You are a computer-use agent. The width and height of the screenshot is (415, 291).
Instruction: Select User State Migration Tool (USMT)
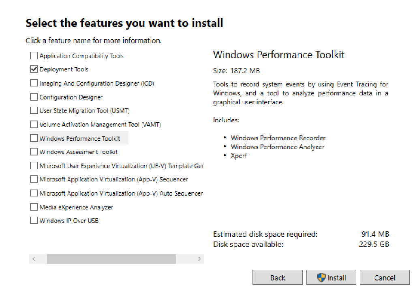pyautogui.click(x=34, y=110)
